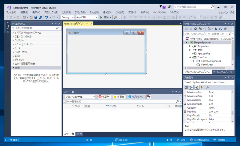Sort properties alphabetically
Screen dimensions: 240x146
coord(191,87)
